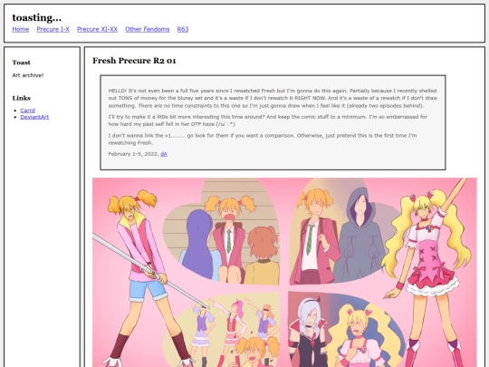489x367 pixels.
Task: Click the Toast sidebar heading
Action: pos(21,63)
